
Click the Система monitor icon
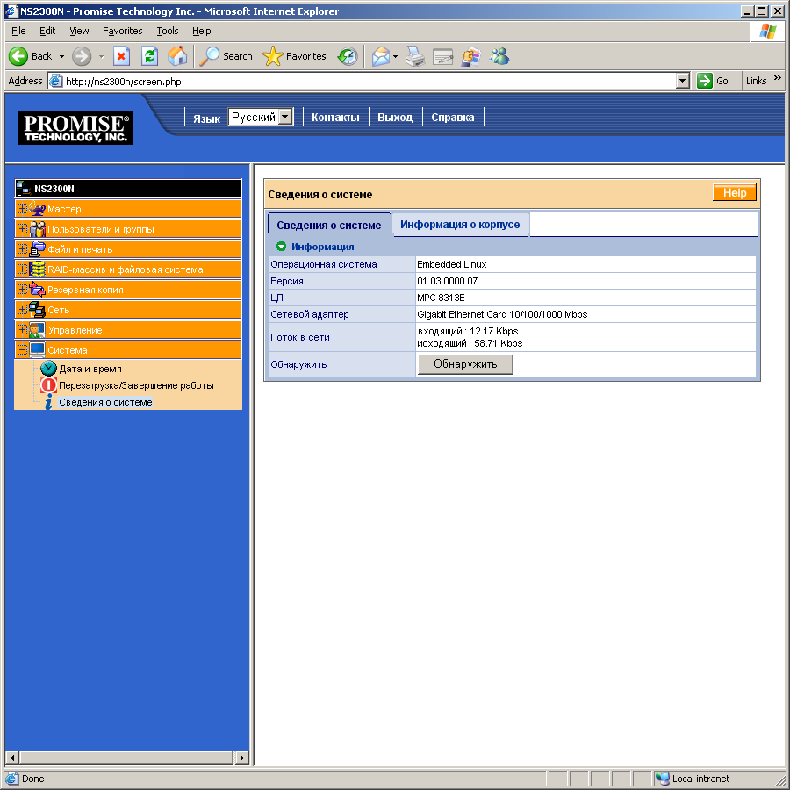tap(37, 349)
